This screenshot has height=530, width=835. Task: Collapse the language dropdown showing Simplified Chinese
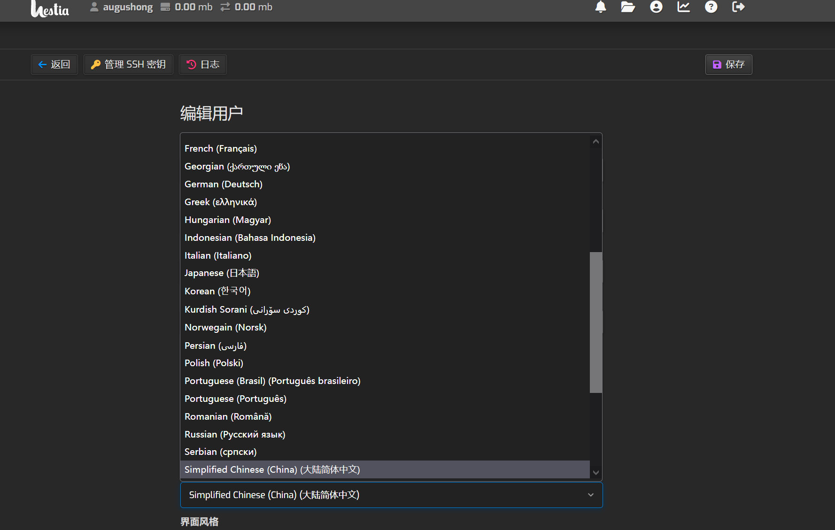(x=391, y=495)
